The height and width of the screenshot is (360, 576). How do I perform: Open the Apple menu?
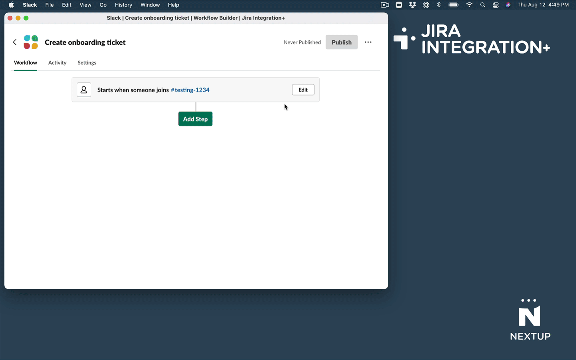point(11,5)
